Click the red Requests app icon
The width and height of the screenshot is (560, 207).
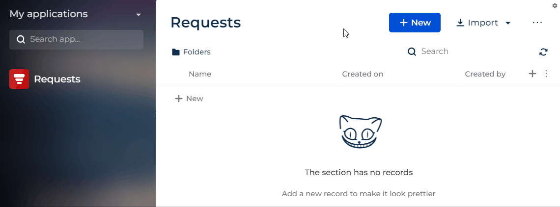19,79
